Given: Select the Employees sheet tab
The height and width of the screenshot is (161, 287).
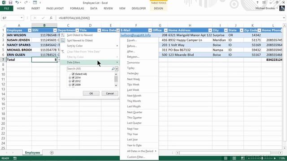Looking at the screenshot, I should click(x=33, y=153).
